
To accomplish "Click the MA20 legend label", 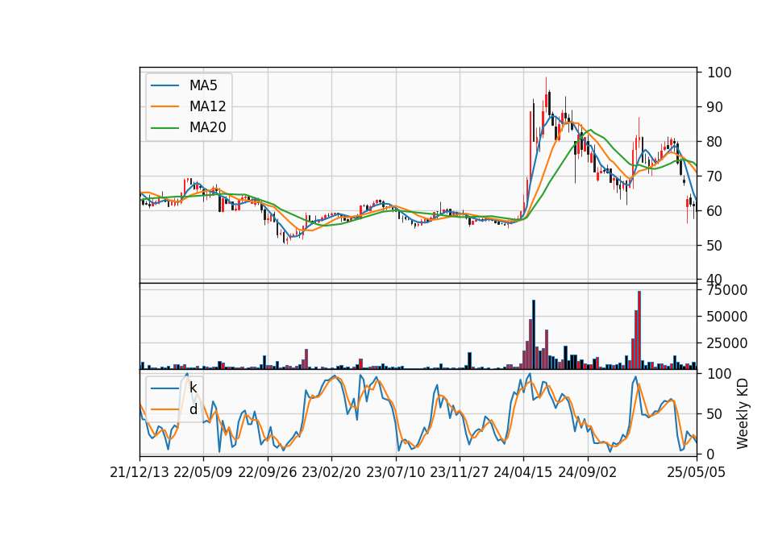I will tap(207, 127).
